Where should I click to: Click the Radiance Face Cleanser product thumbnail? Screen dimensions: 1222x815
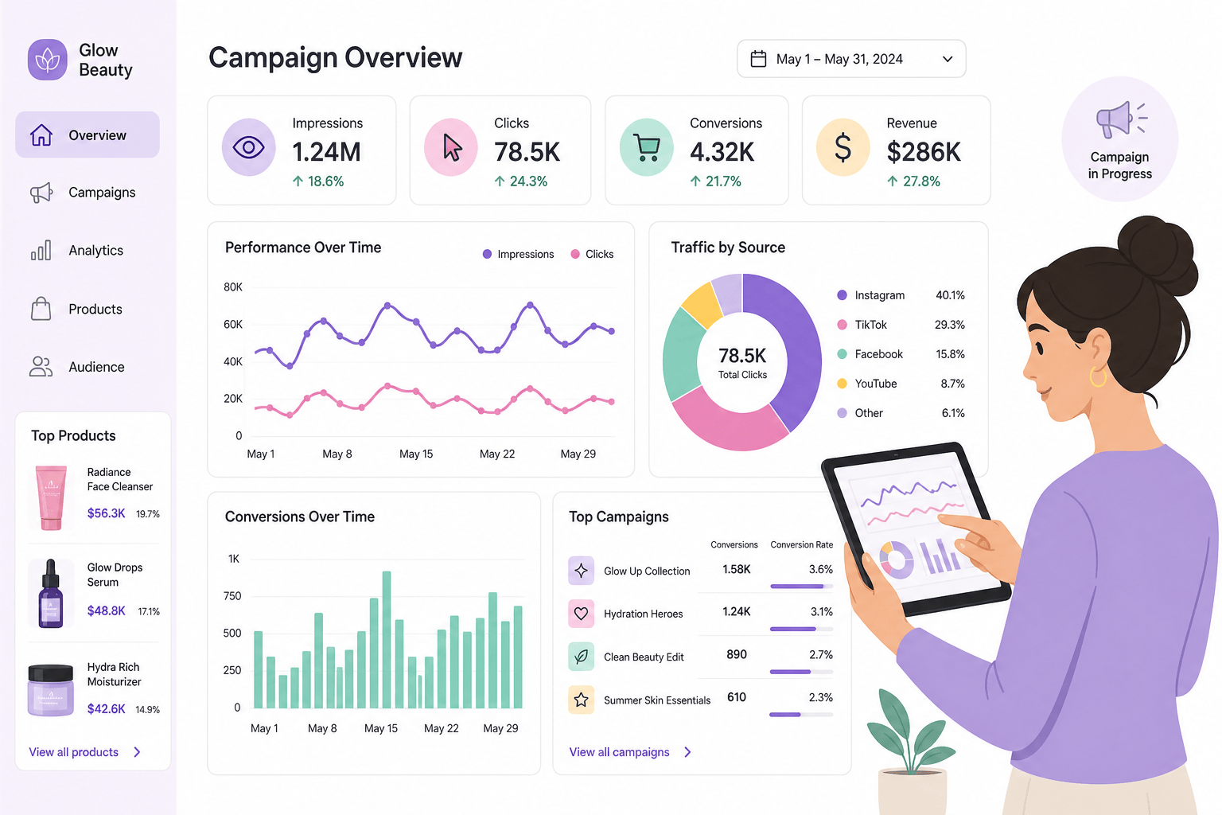(51, 497)
